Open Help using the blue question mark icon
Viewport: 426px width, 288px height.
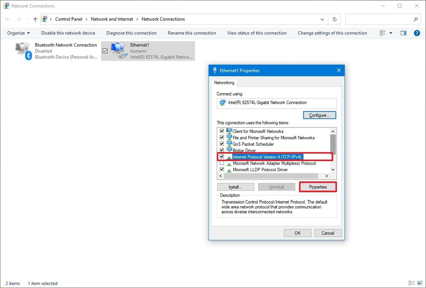click(417, 33)
